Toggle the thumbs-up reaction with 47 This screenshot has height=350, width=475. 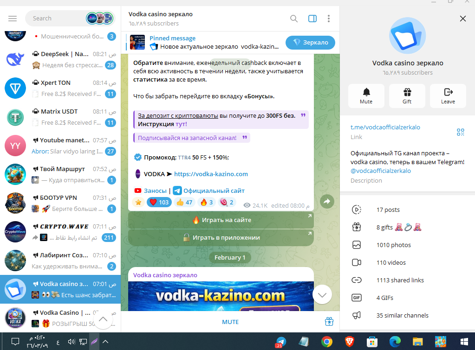pos(184,202)
